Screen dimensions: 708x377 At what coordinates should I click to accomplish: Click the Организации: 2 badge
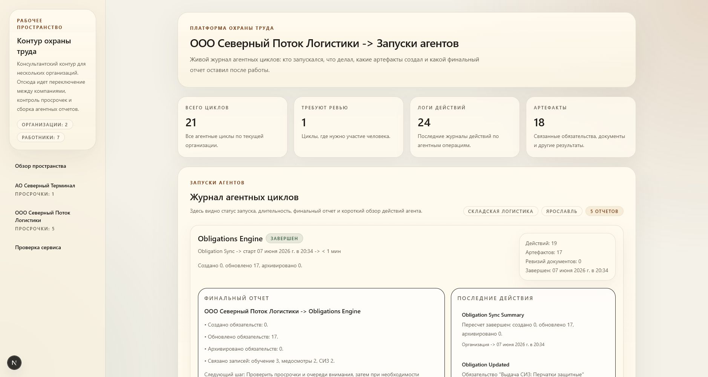pos(45,124)
